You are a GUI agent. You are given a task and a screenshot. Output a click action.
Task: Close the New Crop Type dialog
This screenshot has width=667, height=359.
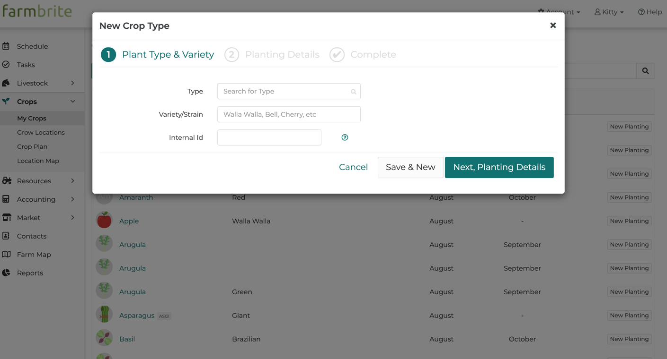pyautogui.click(x=553, y=26)
